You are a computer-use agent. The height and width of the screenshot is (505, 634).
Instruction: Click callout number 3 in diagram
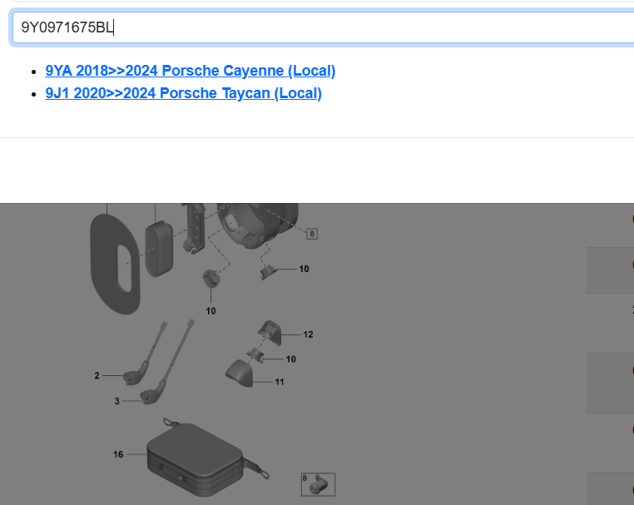point(116,401)
